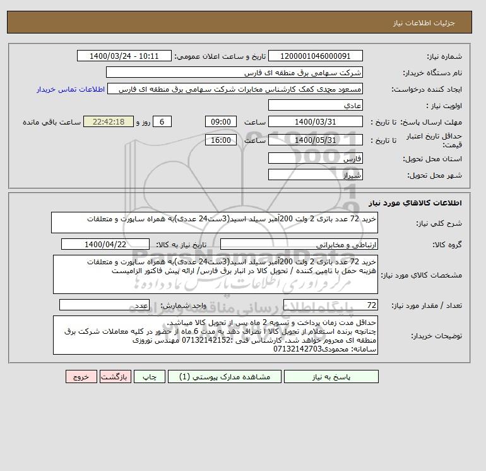Click the validity time field 16:00
The width and height of the screenshot is (486, 471).
221,140
